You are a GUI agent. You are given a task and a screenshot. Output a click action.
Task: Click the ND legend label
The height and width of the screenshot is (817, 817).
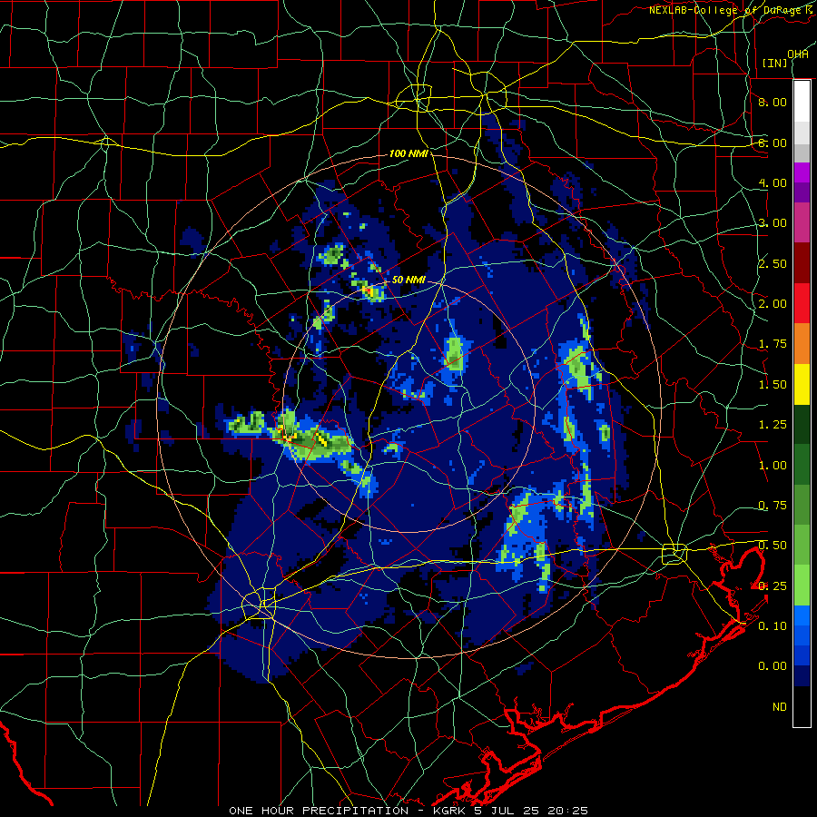point(780,707)
